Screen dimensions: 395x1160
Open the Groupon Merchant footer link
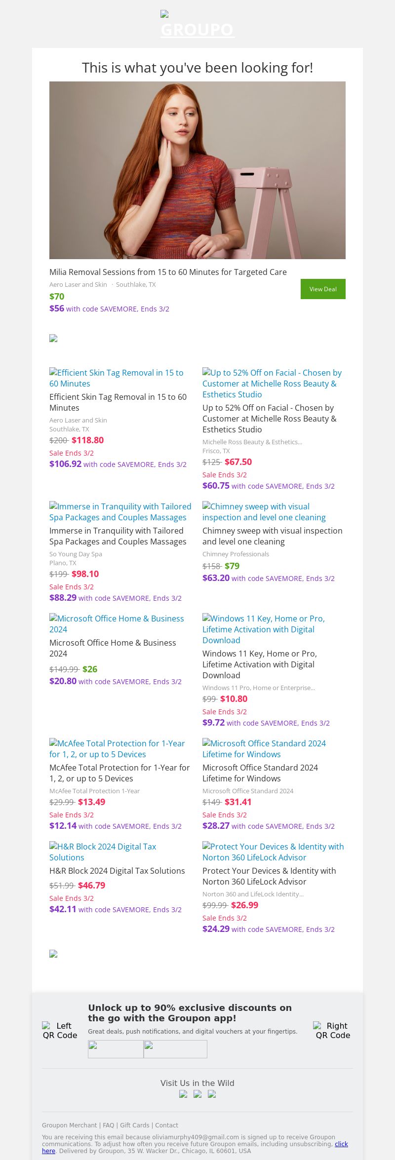click(x=69, y=1125)
